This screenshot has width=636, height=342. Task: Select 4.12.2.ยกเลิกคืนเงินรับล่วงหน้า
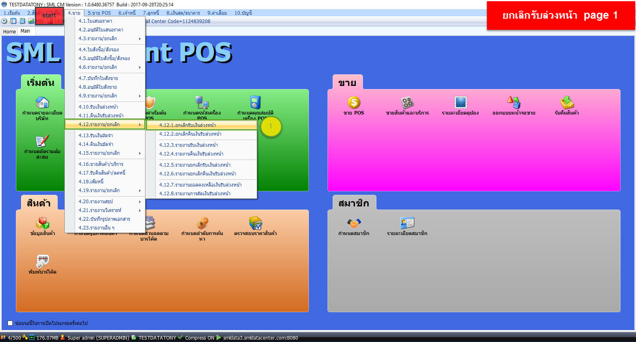pyautogui.click(x=202, y=134)
